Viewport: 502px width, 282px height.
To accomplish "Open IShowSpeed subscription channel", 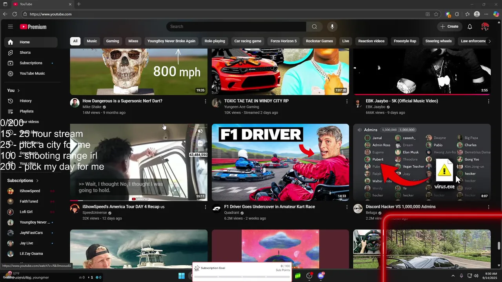I will (31, 191).
